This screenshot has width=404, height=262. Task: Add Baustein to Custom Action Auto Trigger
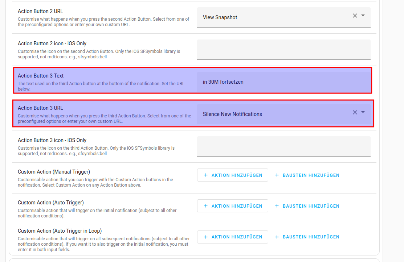pyautogui.click(x=307, y=206)
